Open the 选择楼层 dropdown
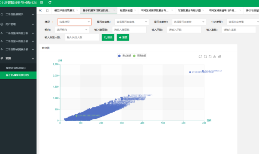The height and width of the screenshot is (154, 259). [x=75, y=22]
